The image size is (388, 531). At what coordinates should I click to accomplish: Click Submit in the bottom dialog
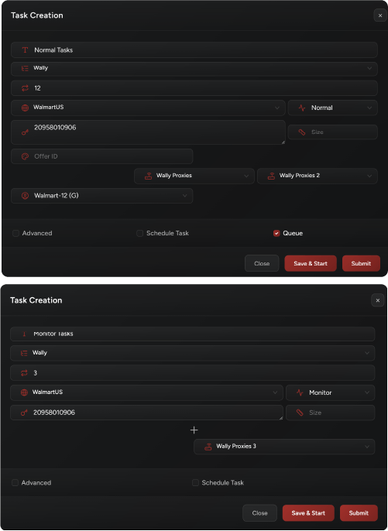pyautogui.click(x=359, y=513)
